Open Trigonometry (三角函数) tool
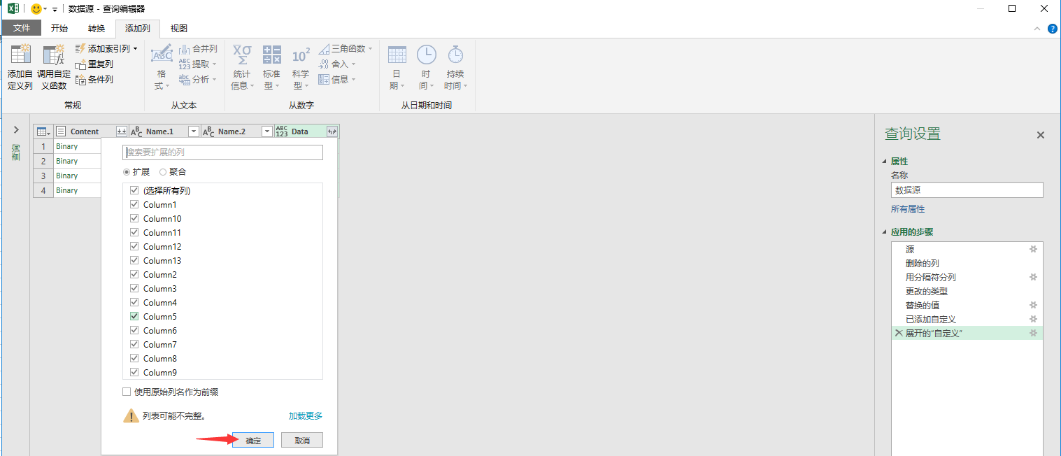The height and width of the screenshot is (456, 1061). click(346, 48)
